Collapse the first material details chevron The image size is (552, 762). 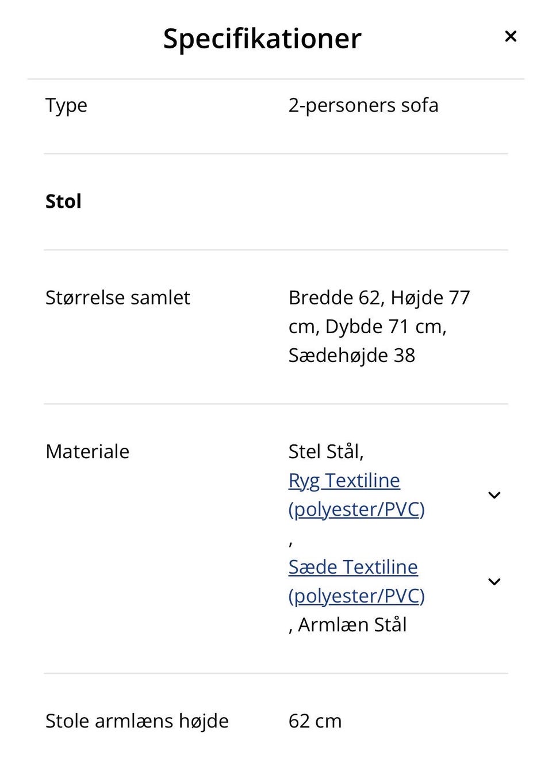tap(494, 495)
